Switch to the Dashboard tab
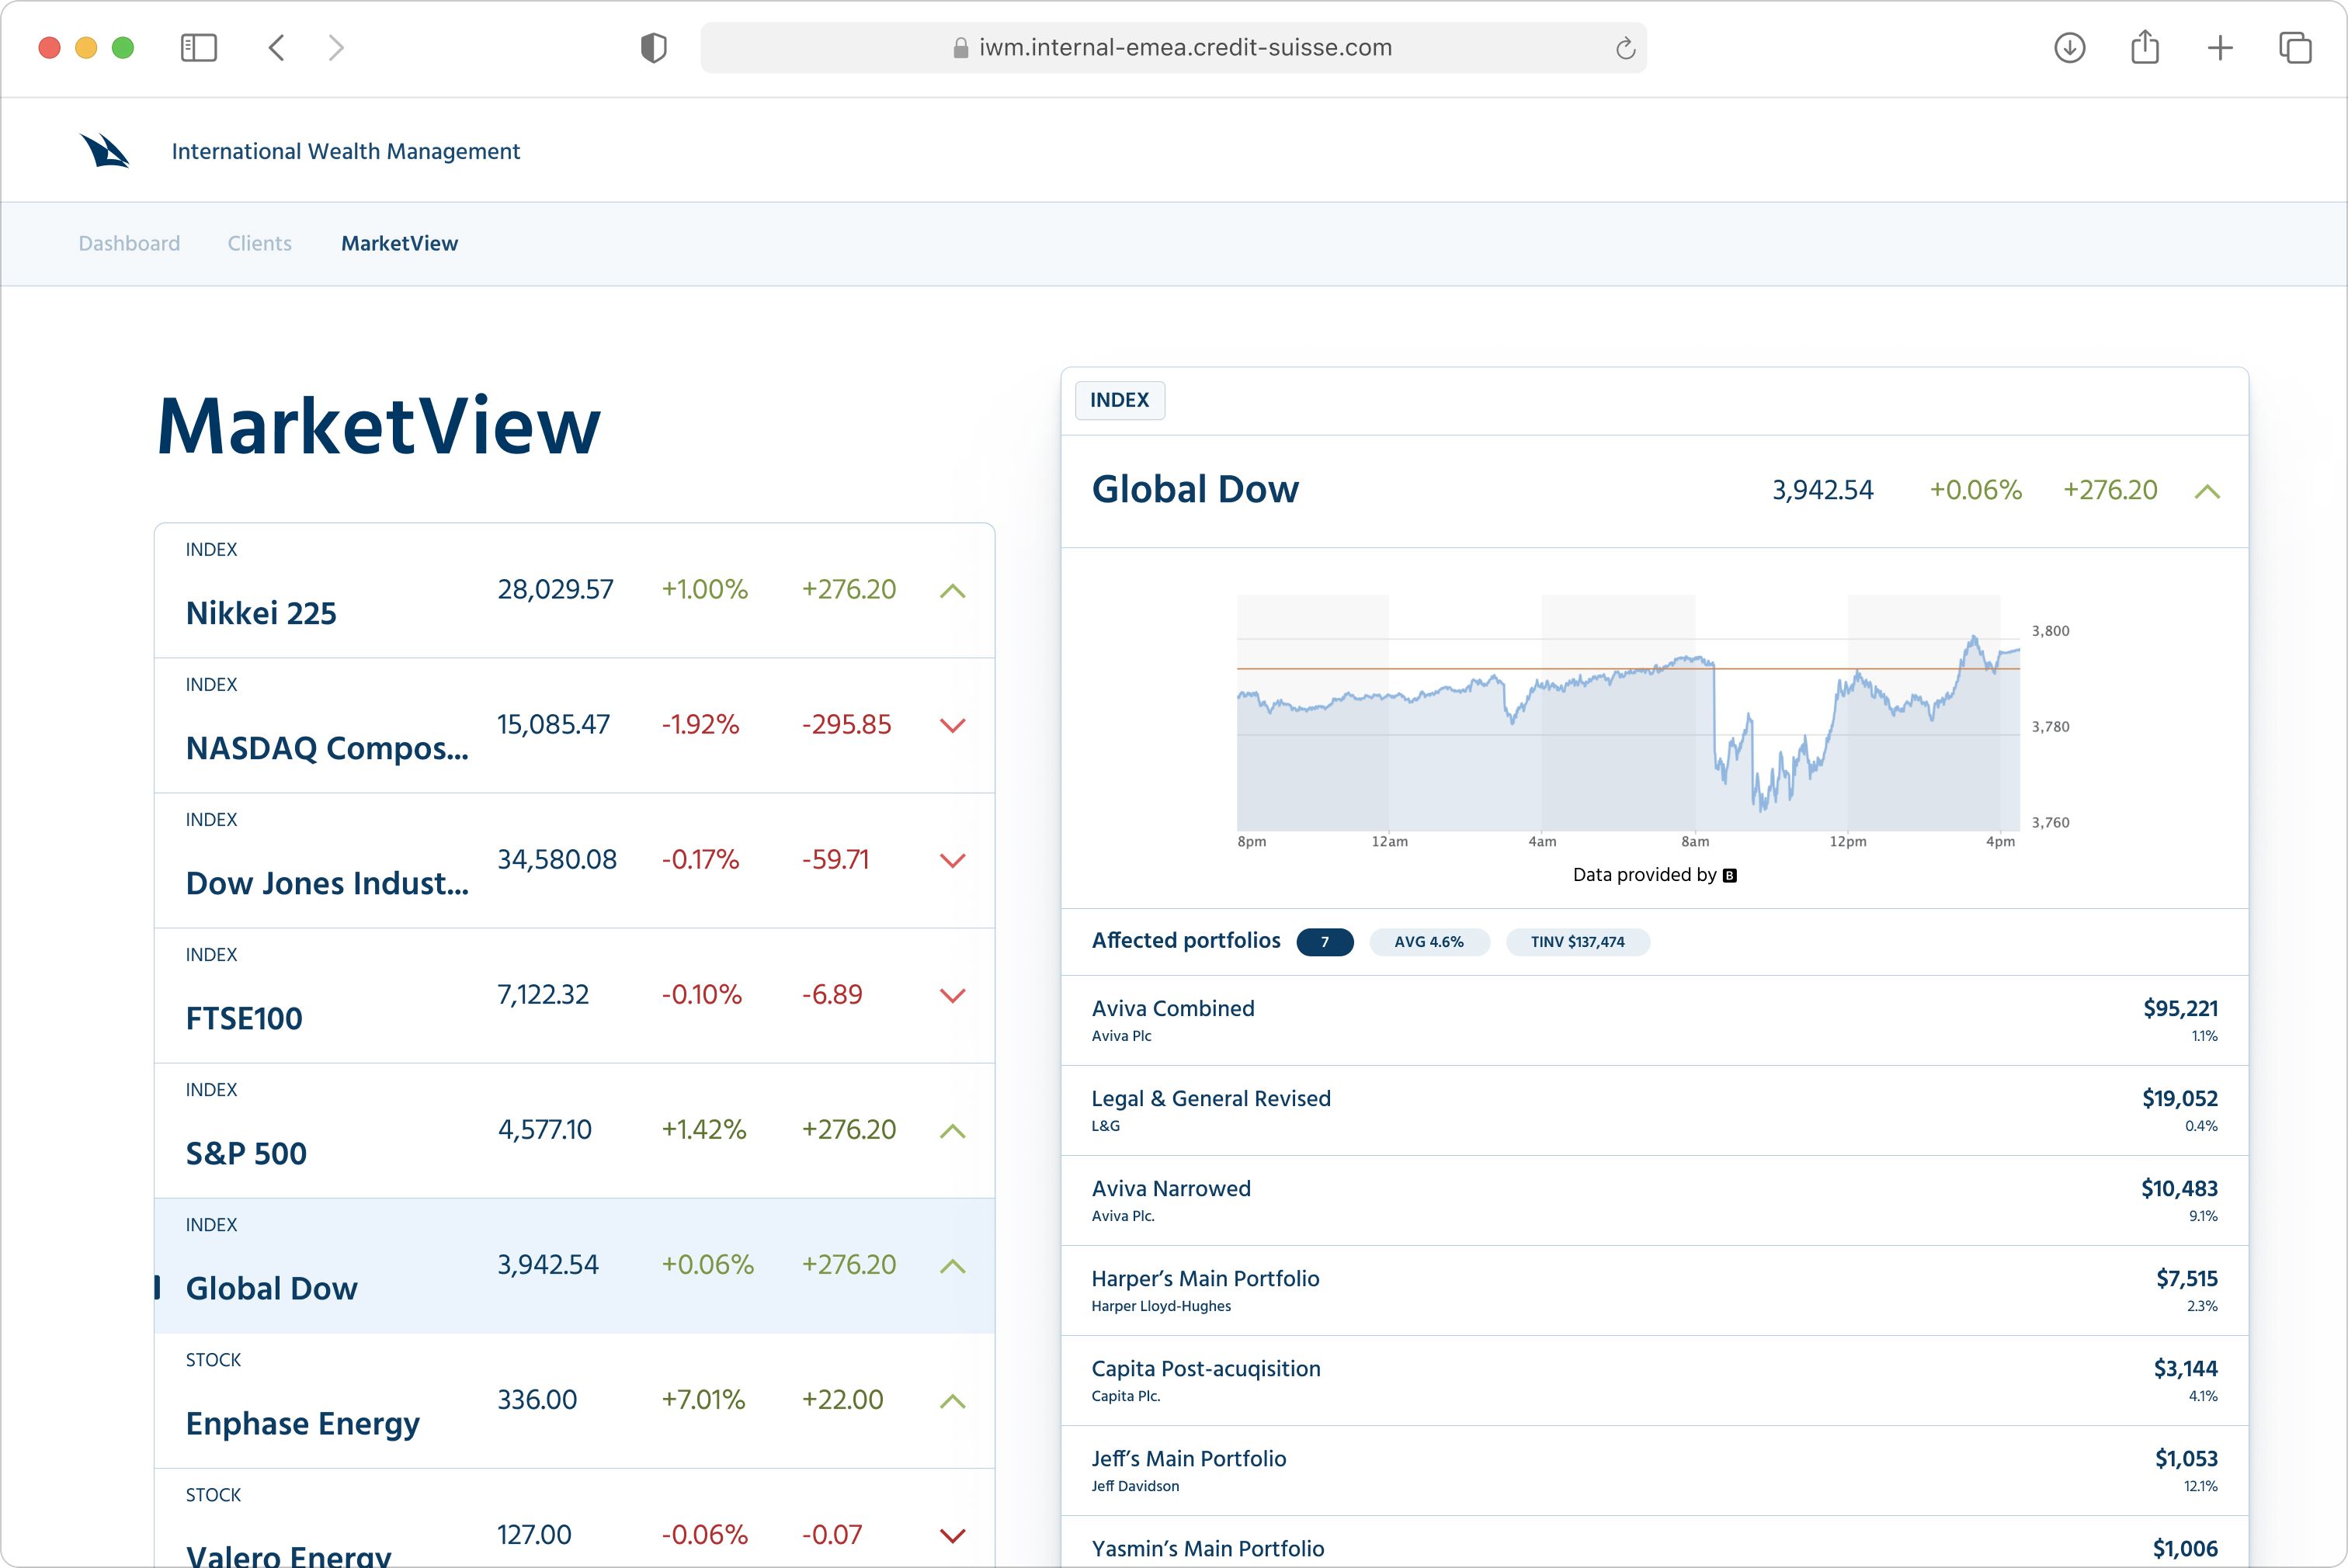Image resolution: width=2348 pixels, height=1568 pixels. pos(129,243)
